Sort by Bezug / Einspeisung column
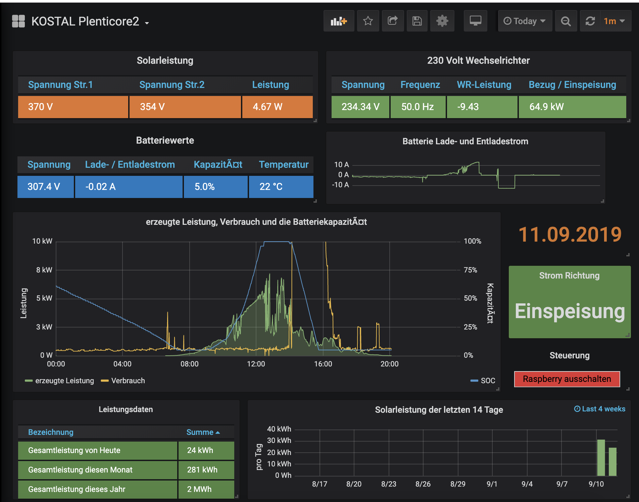The image size is (639, 502). pyautogui.click(x=572, y=85)
